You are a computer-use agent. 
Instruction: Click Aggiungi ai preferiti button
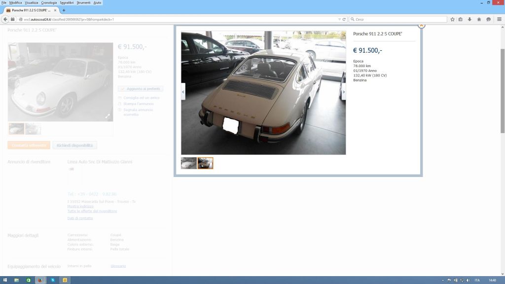[141, 89]
